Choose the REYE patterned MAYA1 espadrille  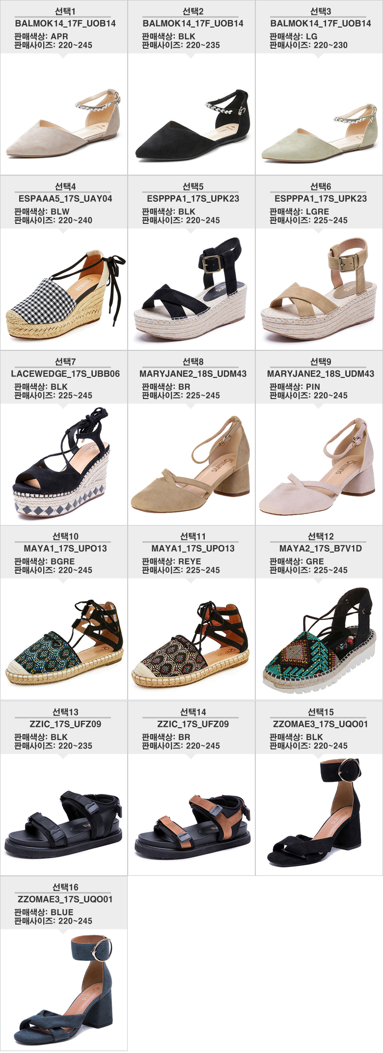(191, 644)
